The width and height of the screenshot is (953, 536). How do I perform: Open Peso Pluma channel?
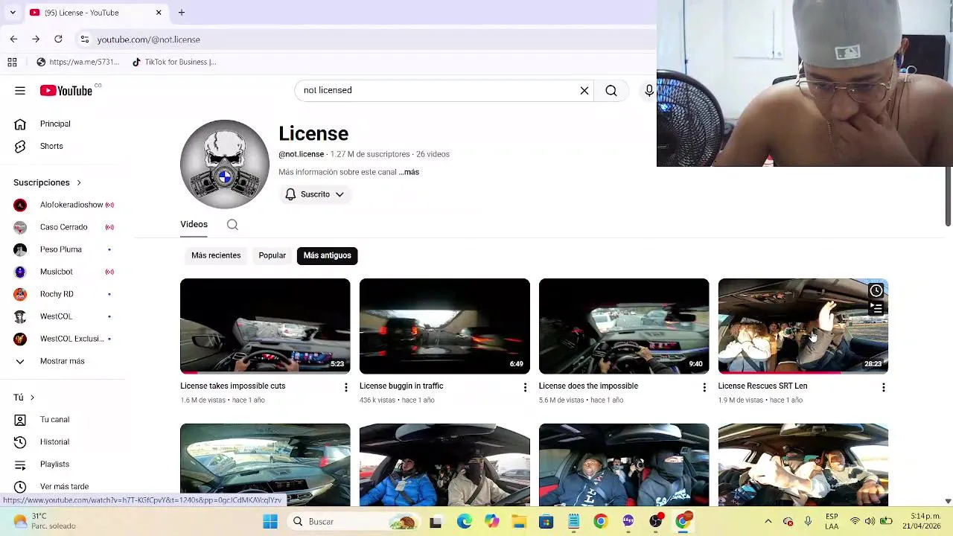(63, 249)
